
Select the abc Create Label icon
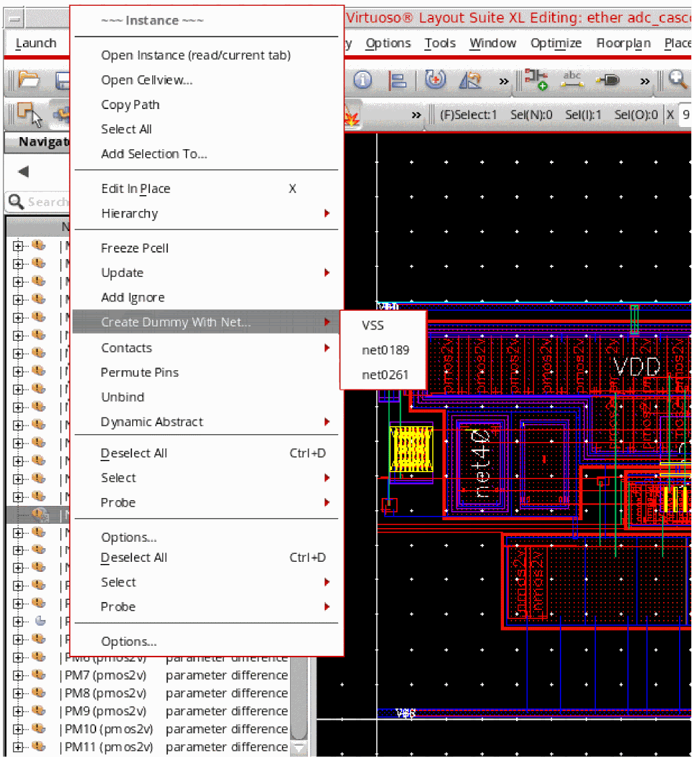click(572, 80)
